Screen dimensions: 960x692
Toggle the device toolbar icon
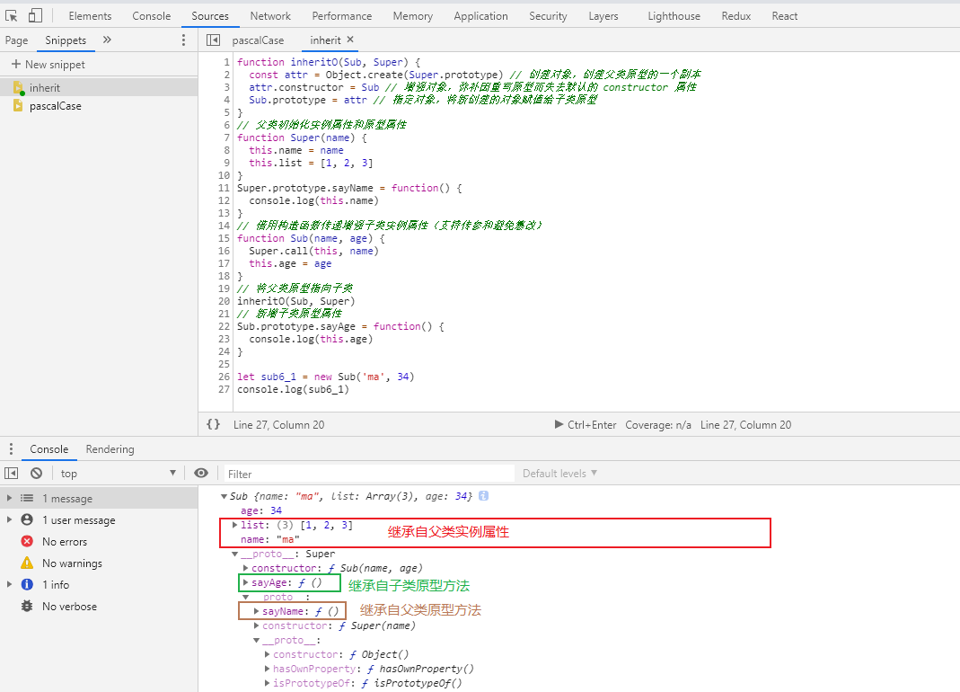pyautogui.click(x=35, y=16)
